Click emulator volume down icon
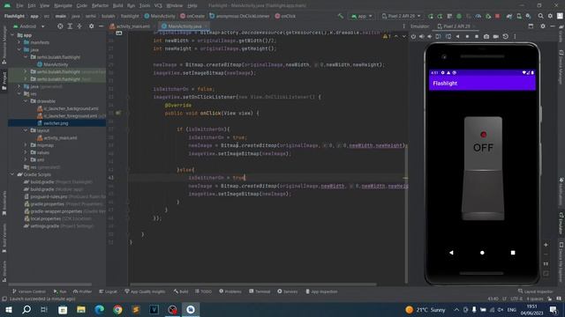The image size is (565, 317). click(430, 36)
